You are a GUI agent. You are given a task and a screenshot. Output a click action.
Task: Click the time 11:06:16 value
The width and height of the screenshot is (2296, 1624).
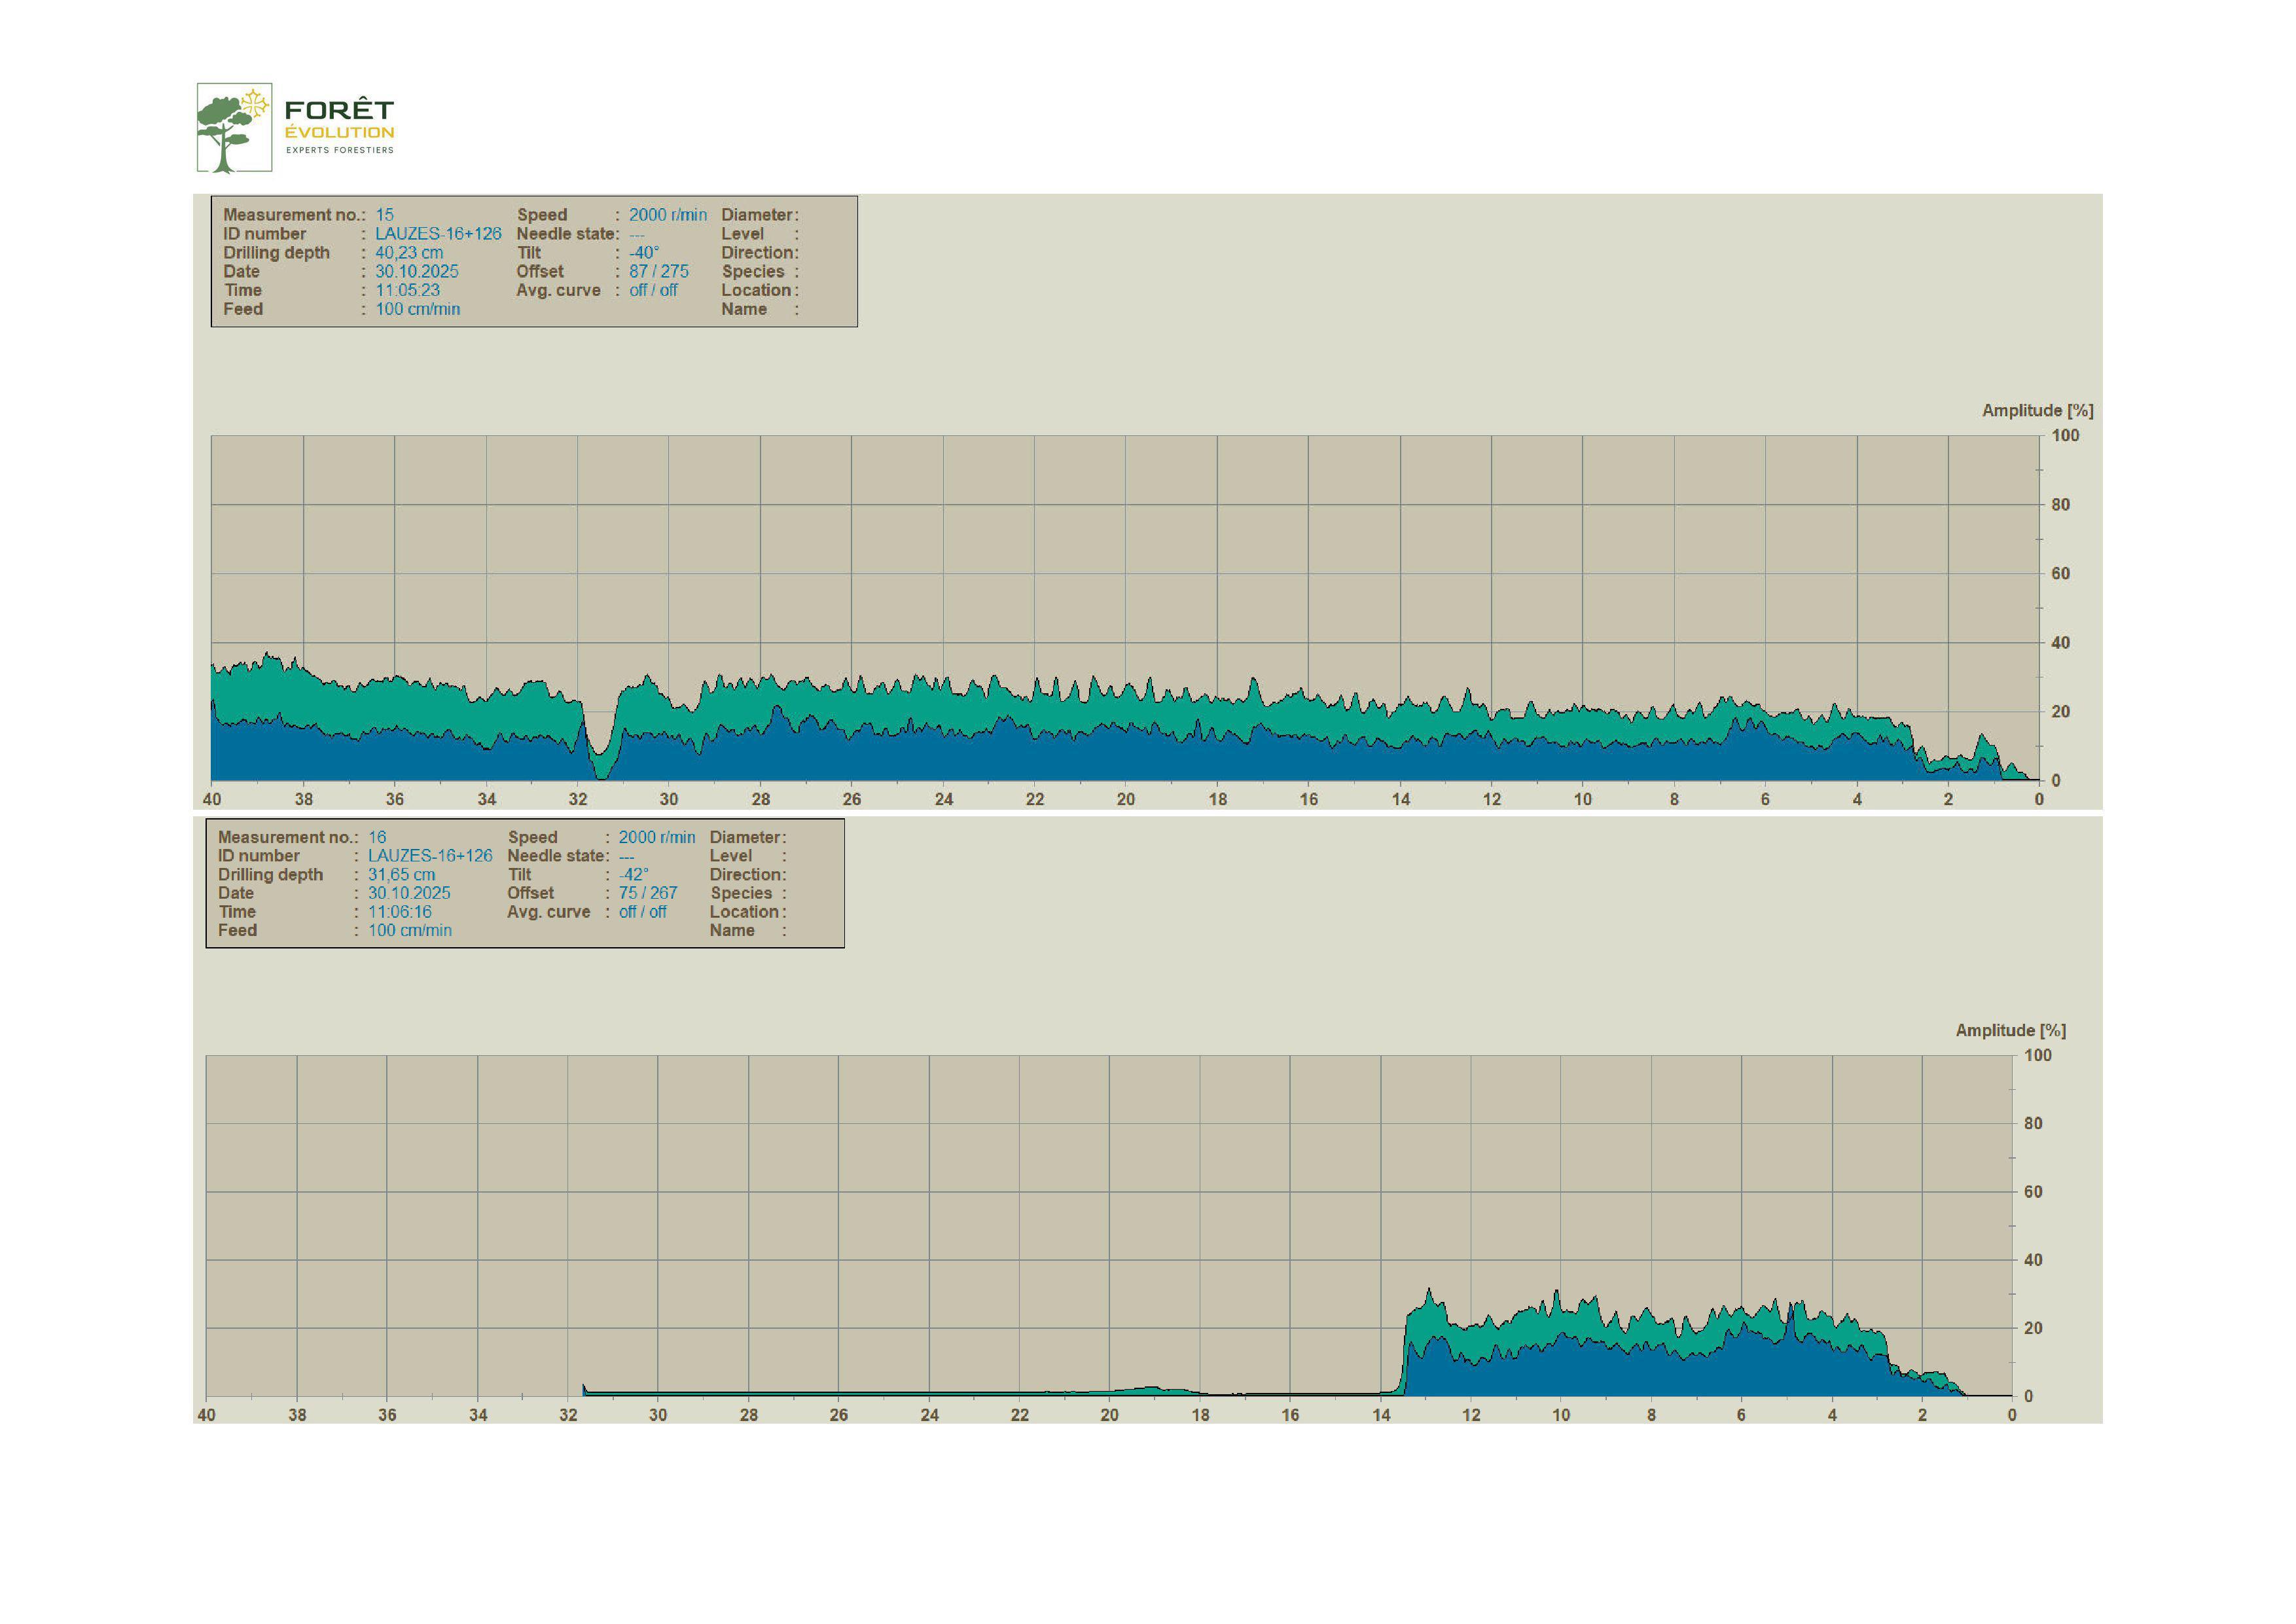[399, 912]
